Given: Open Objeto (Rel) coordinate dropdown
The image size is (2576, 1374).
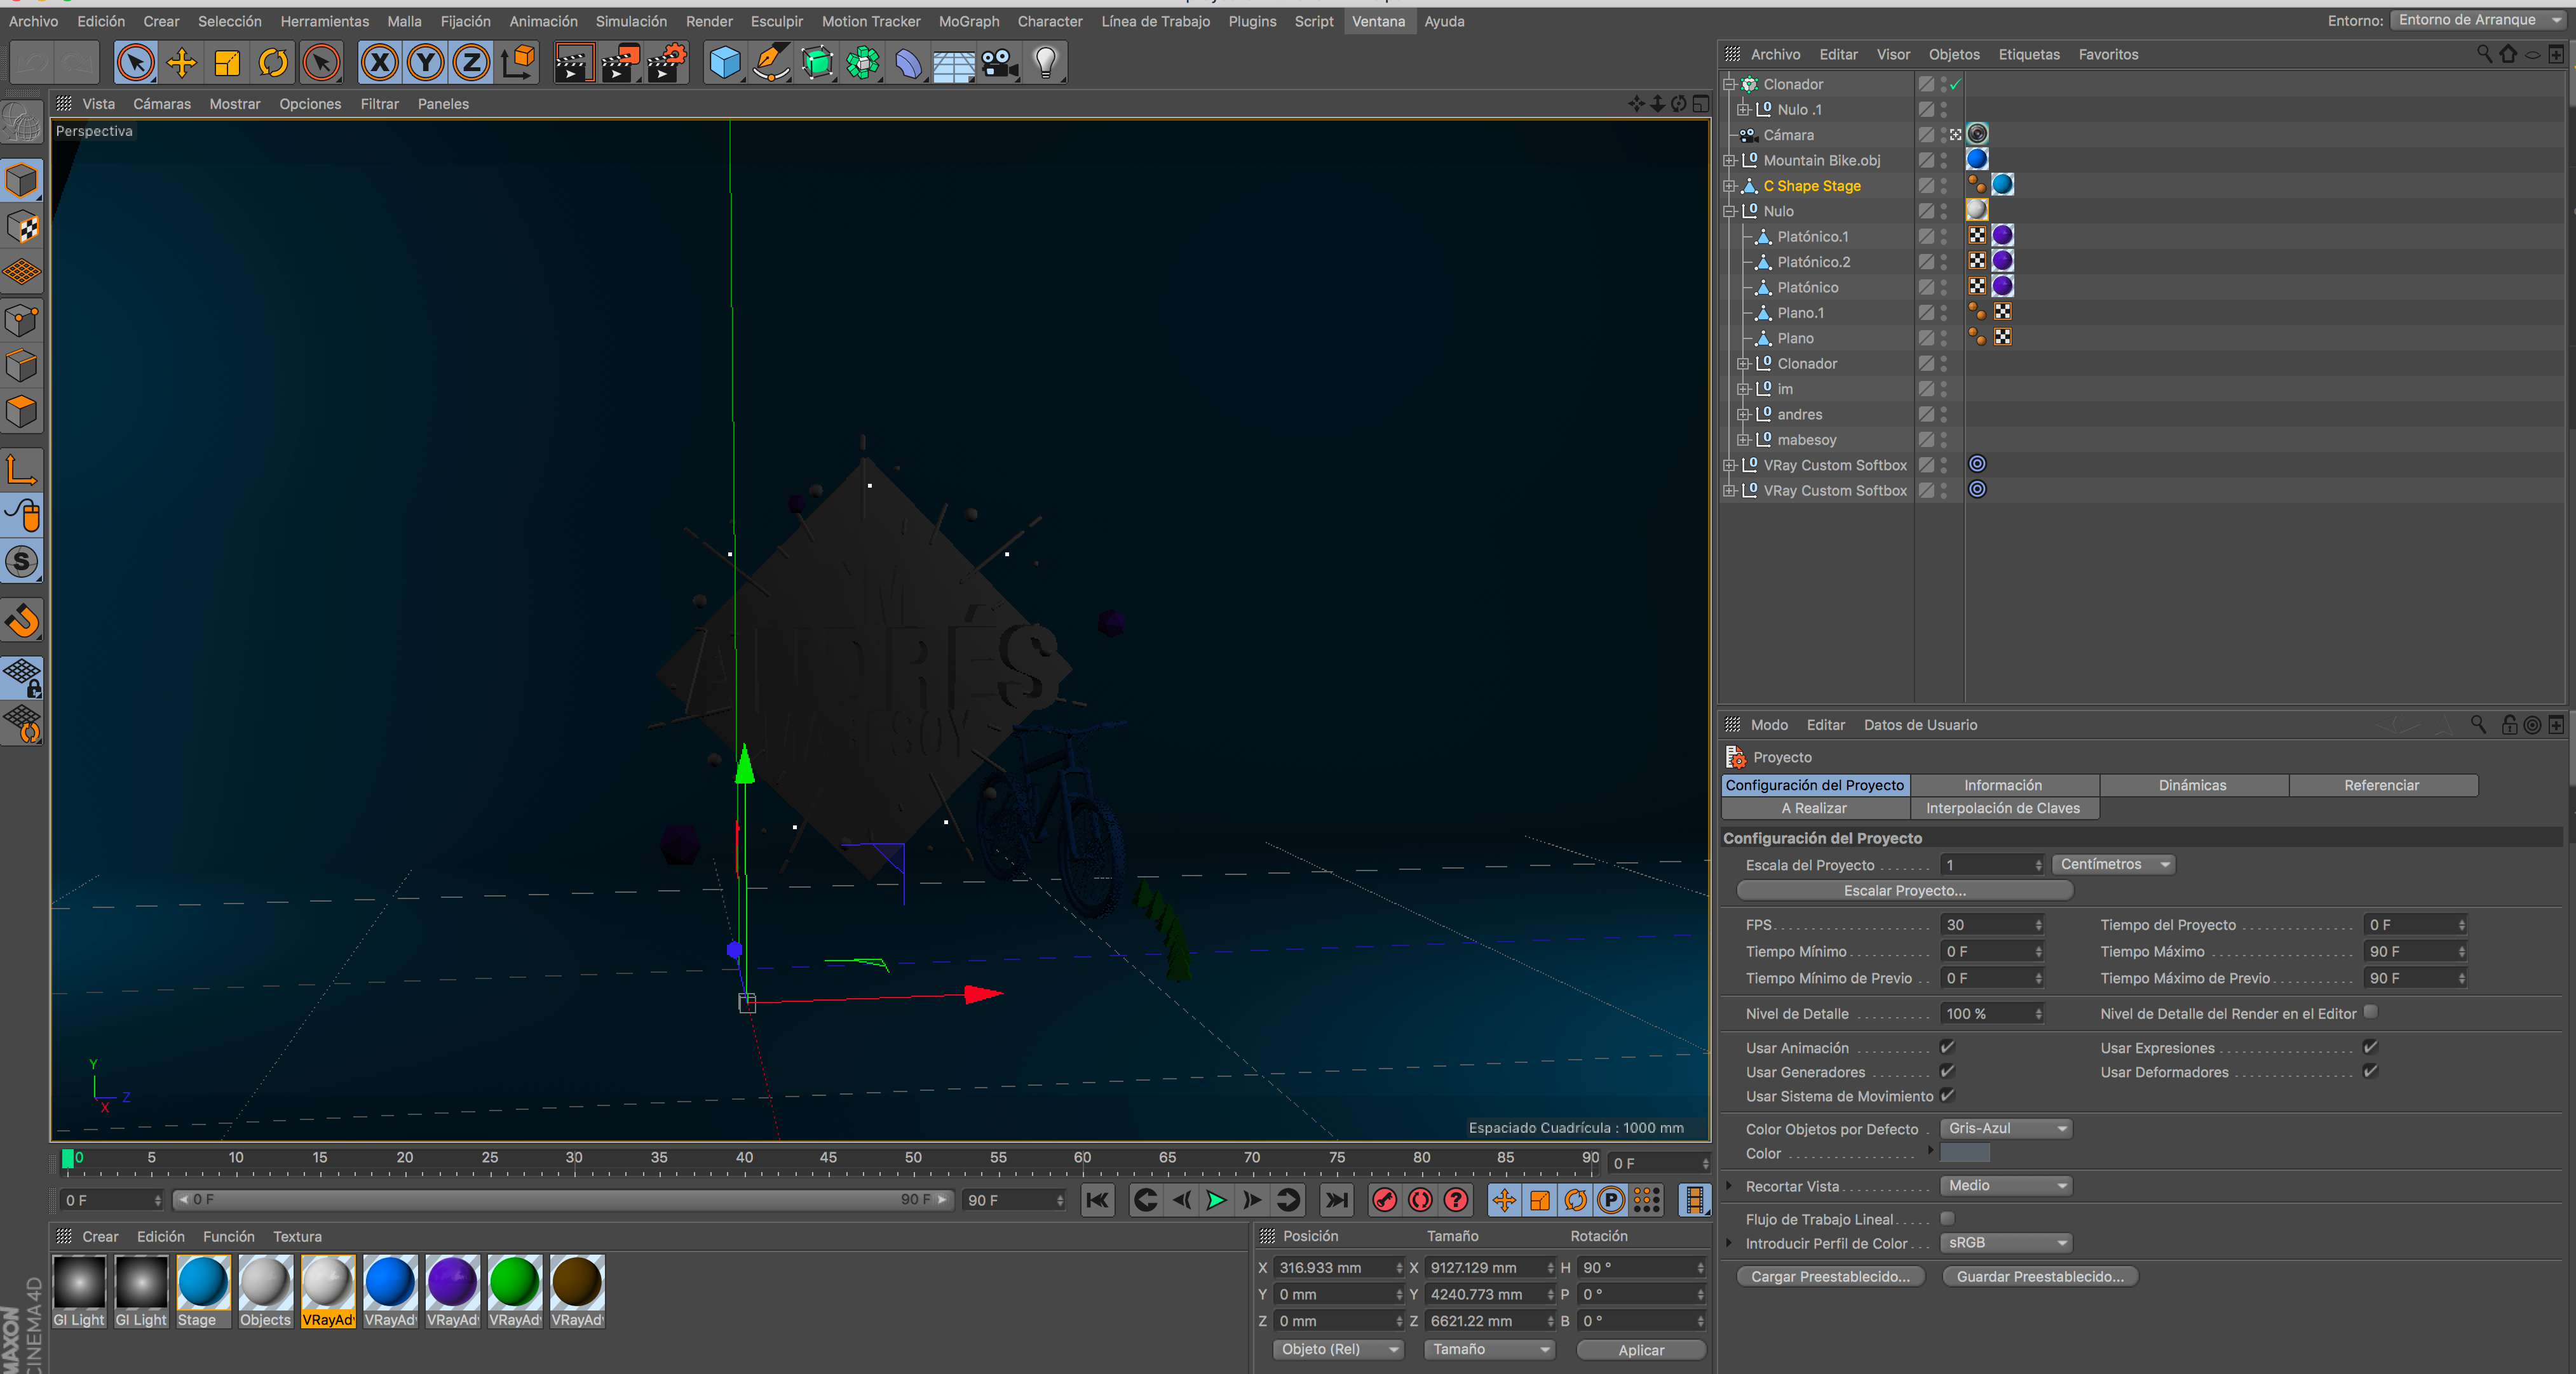Looking at the screenshot, I should click(x=1339, y=1349).
